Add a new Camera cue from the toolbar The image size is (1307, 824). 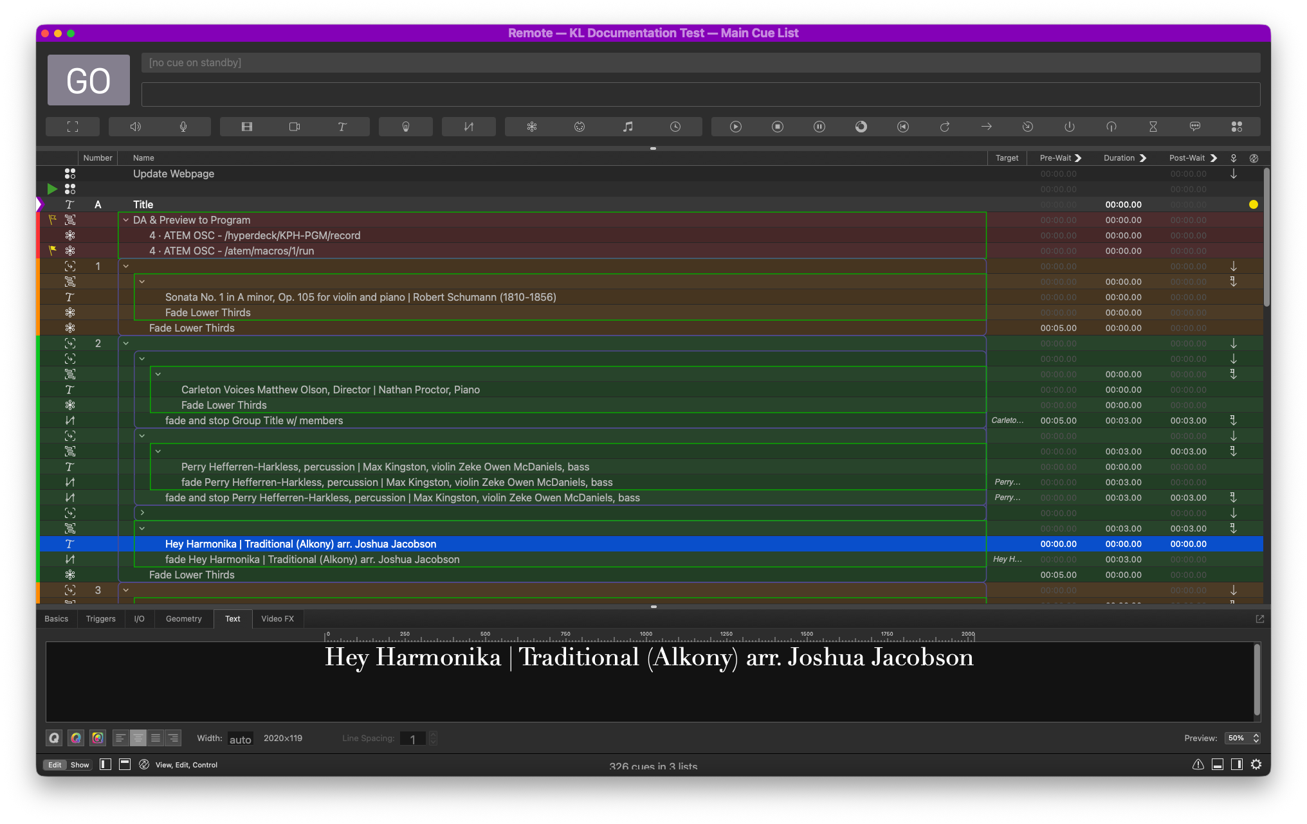pos(295,127)
